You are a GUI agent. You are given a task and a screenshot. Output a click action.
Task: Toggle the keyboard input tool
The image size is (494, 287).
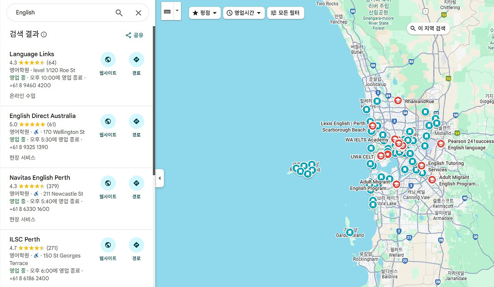coord(167,12)
